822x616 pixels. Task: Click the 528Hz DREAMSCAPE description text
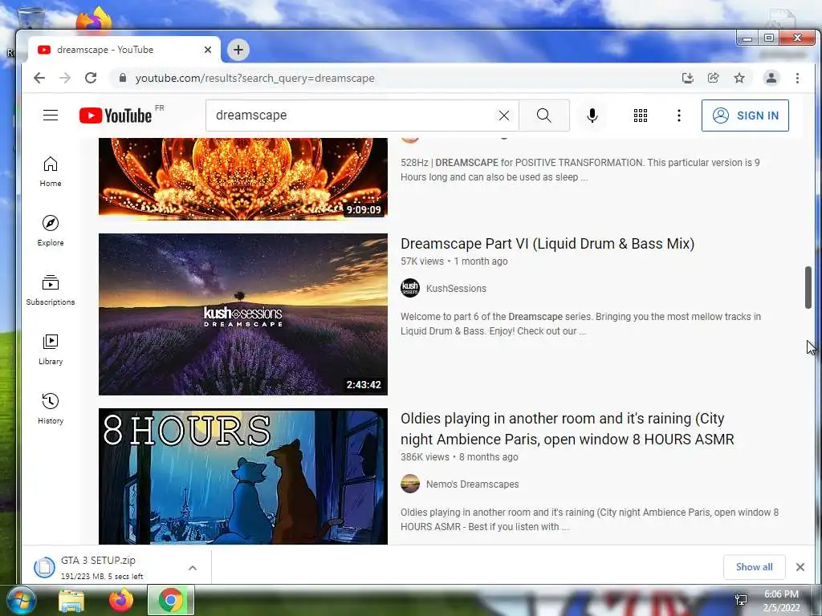click(x=580, y=170)
